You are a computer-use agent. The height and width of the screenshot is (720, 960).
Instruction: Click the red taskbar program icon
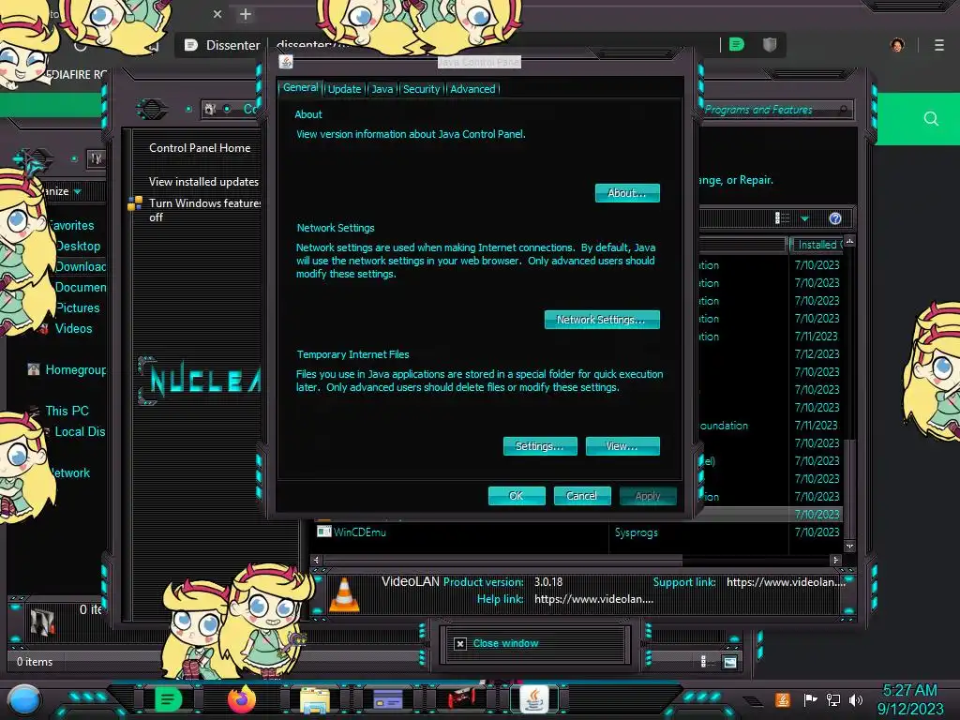click(x=460, y=697)
